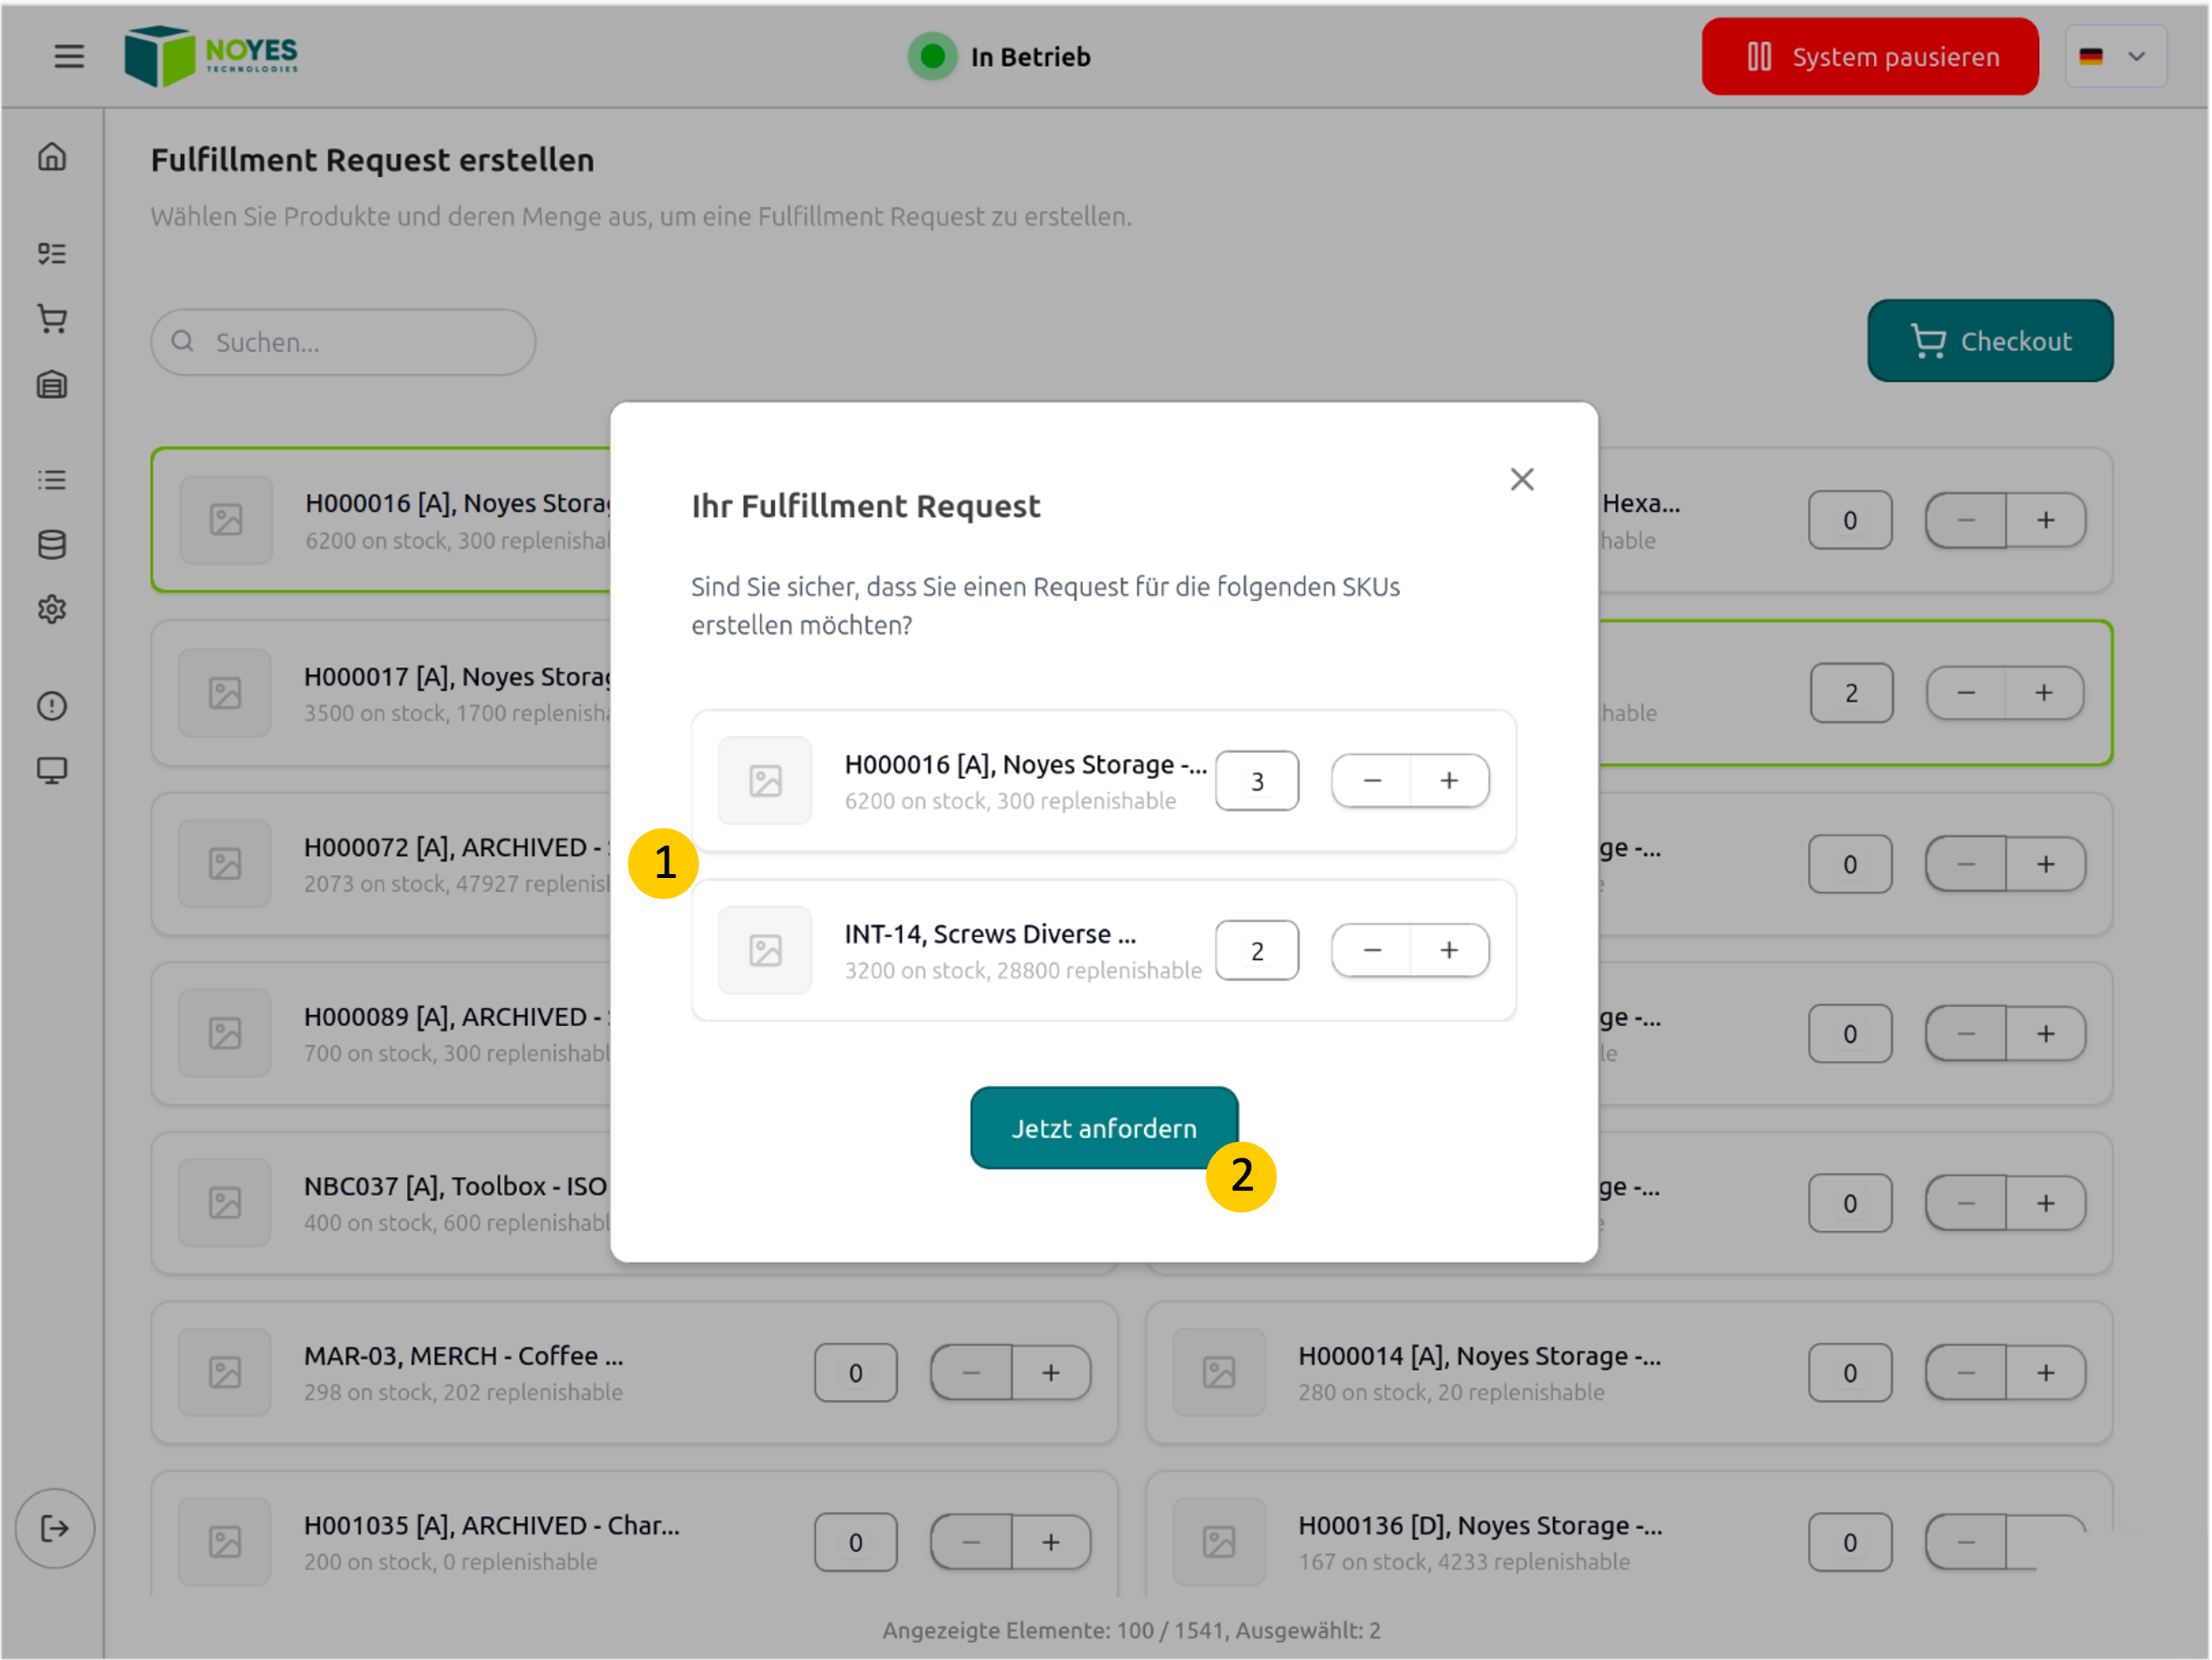Click the Checkout button
2212x1660 pixels.
[x=1990, y=341]
